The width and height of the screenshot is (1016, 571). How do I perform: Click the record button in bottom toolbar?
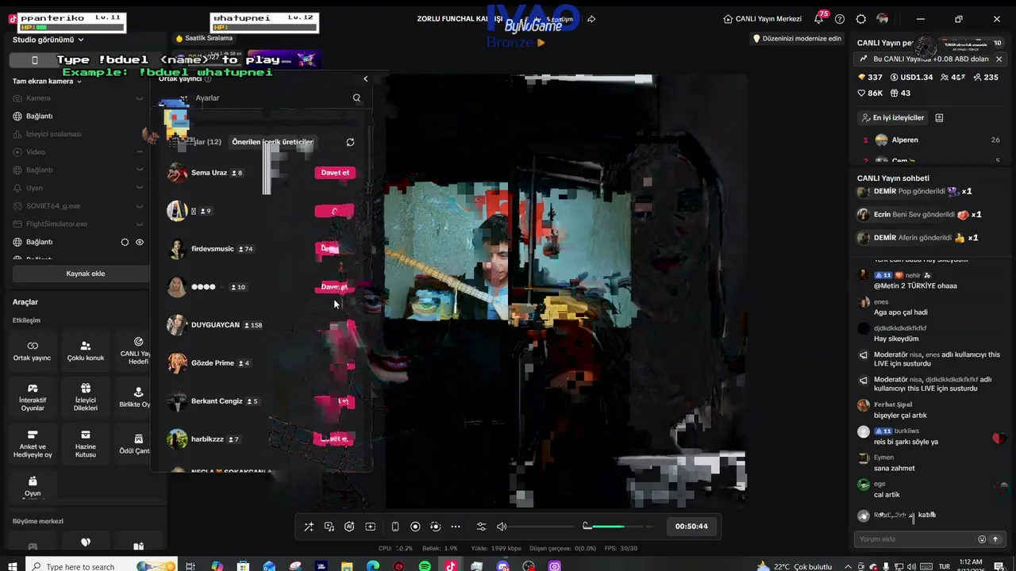[415, 527]
